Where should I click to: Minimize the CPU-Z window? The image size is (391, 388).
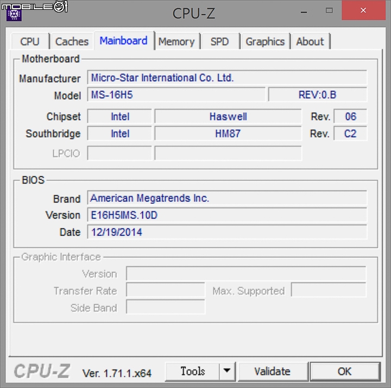click(304, 11)
